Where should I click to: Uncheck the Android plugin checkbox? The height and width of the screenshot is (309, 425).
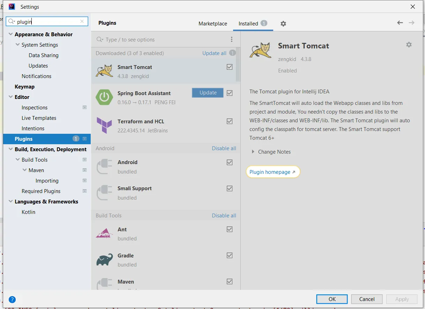(230, 162)
